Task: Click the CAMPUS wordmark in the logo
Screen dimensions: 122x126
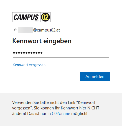Action: click(x=26, y=17)
